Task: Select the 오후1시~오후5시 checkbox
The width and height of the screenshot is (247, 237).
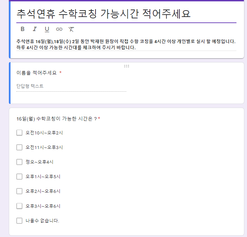Action: click(x=19, y=177)
